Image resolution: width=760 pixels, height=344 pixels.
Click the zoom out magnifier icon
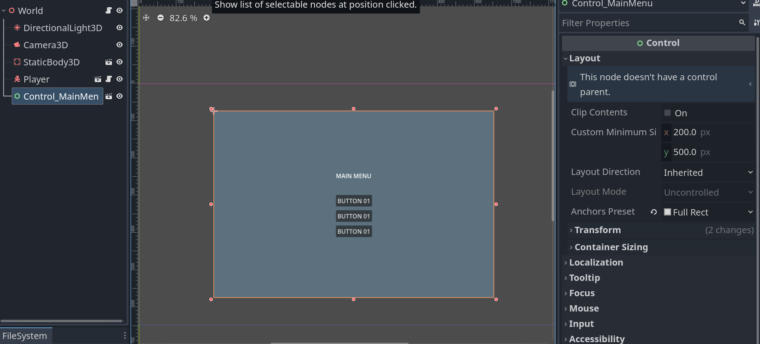point(161,18)
